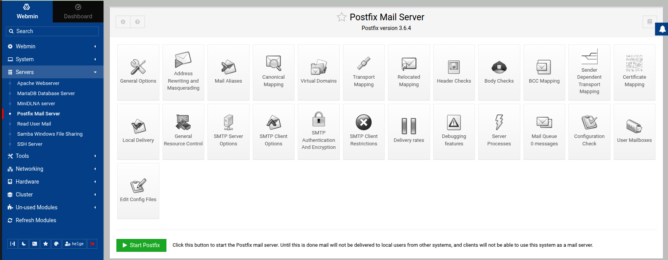The height and width of the screenshot is (260, 668).
Task: Open Body Checks icon
Action: pyautogui.click(x=499, y=72)
